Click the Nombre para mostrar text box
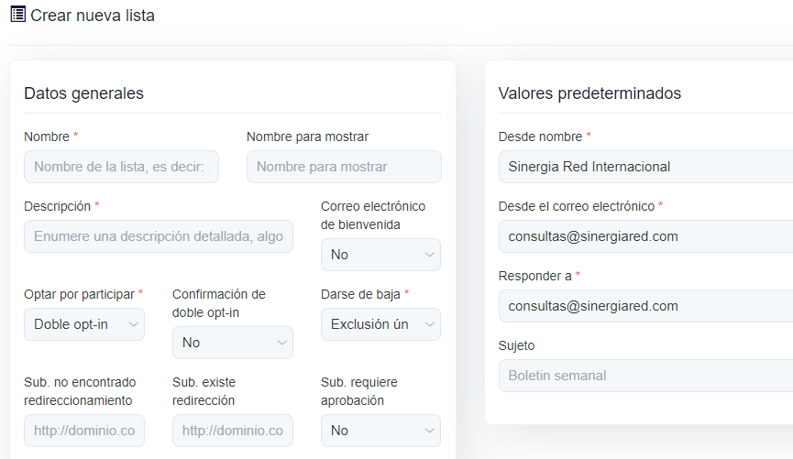The width and height of the screenshot is (793, 459). [344, 167]
